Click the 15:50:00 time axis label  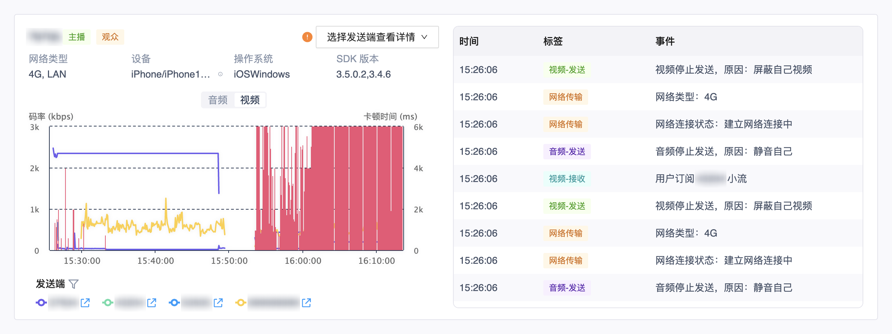(x=229, y=261)
